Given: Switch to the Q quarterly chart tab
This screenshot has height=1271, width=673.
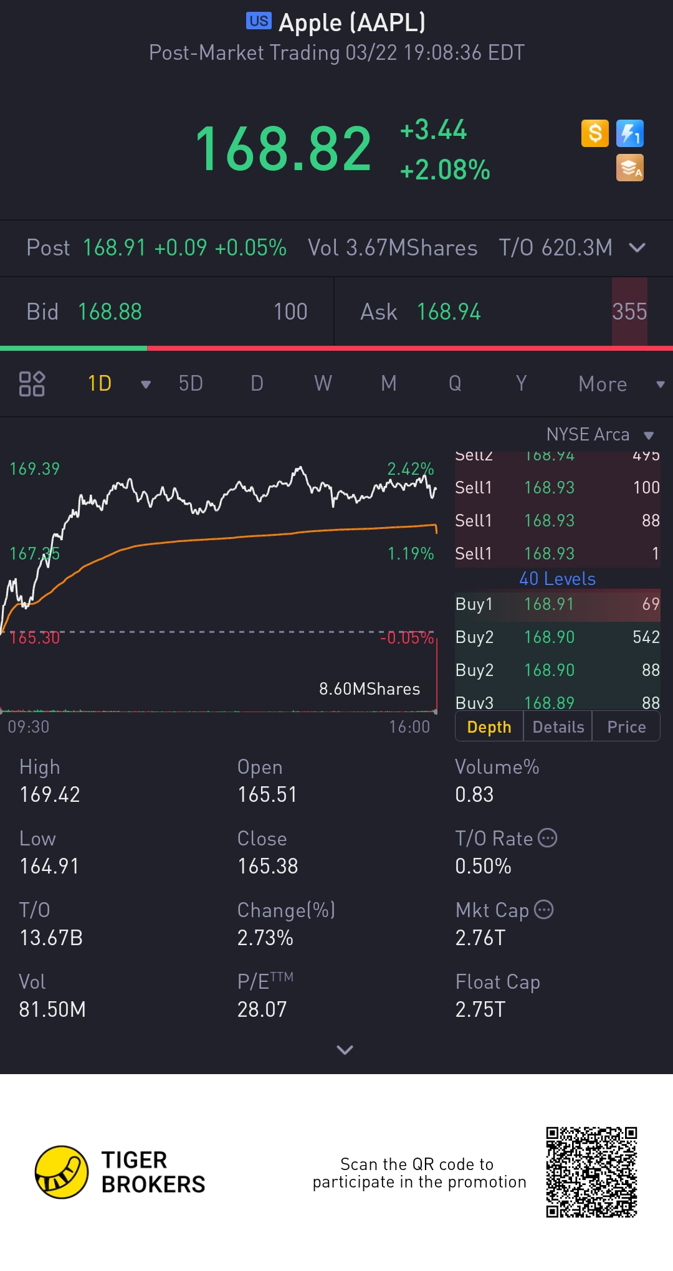Looking at the screenshot, I should point(455,384).
